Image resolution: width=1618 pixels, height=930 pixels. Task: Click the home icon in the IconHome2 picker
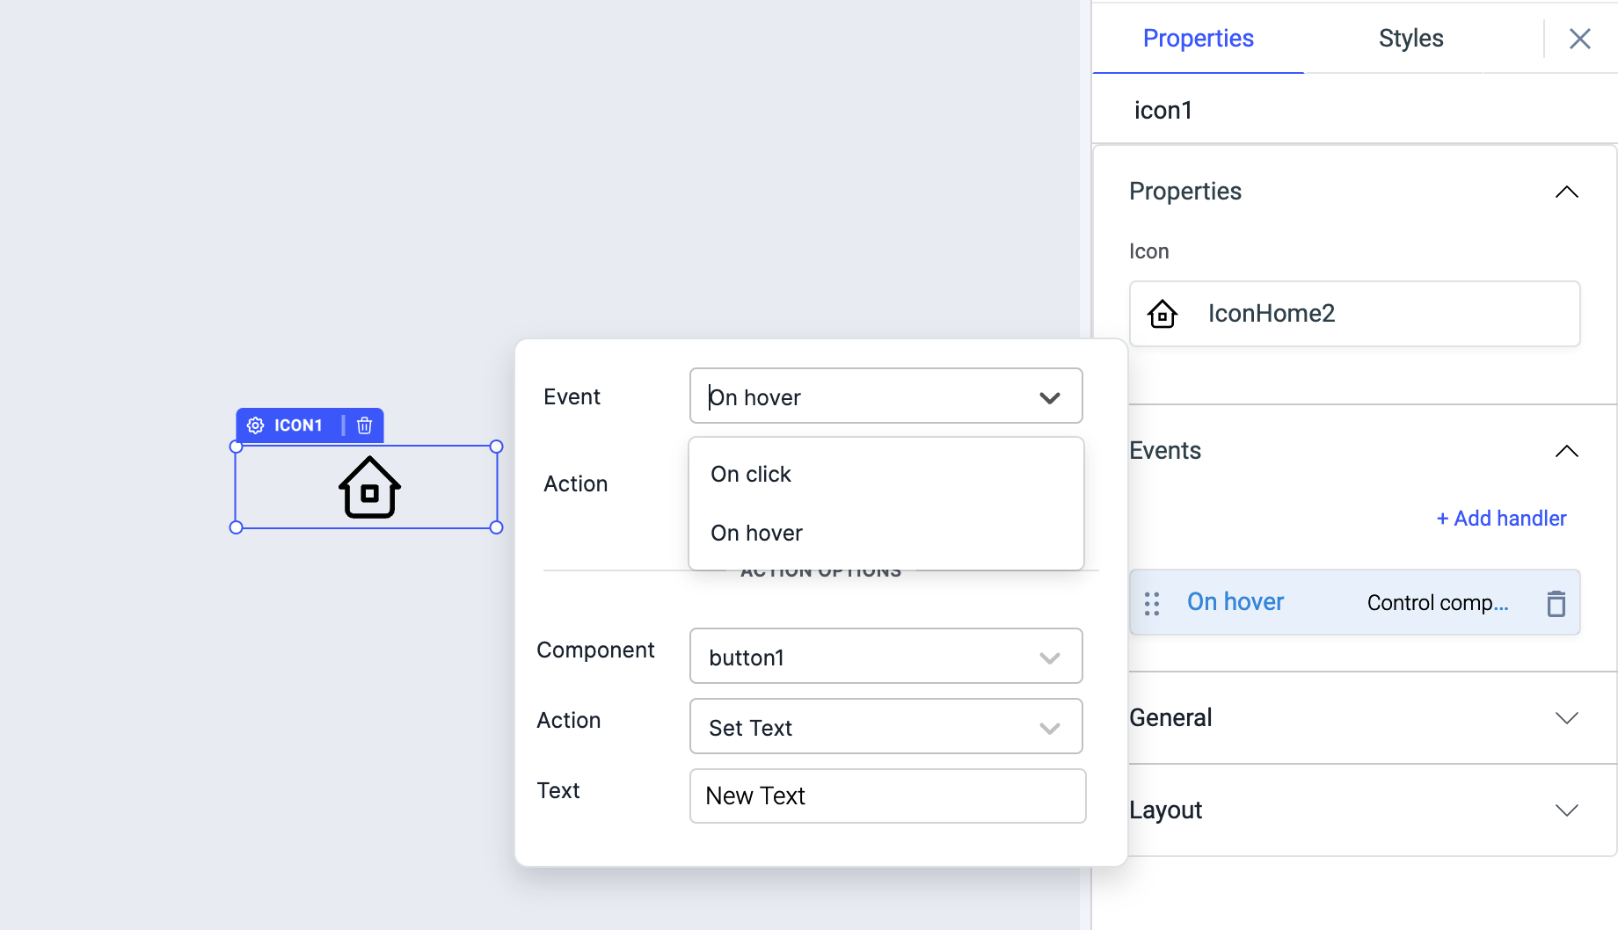coord(1162,314)
